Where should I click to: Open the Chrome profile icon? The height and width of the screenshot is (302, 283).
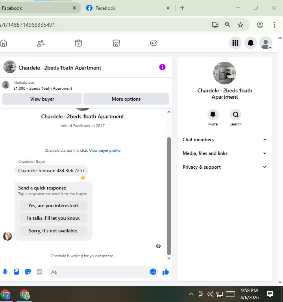coord(260,25)
